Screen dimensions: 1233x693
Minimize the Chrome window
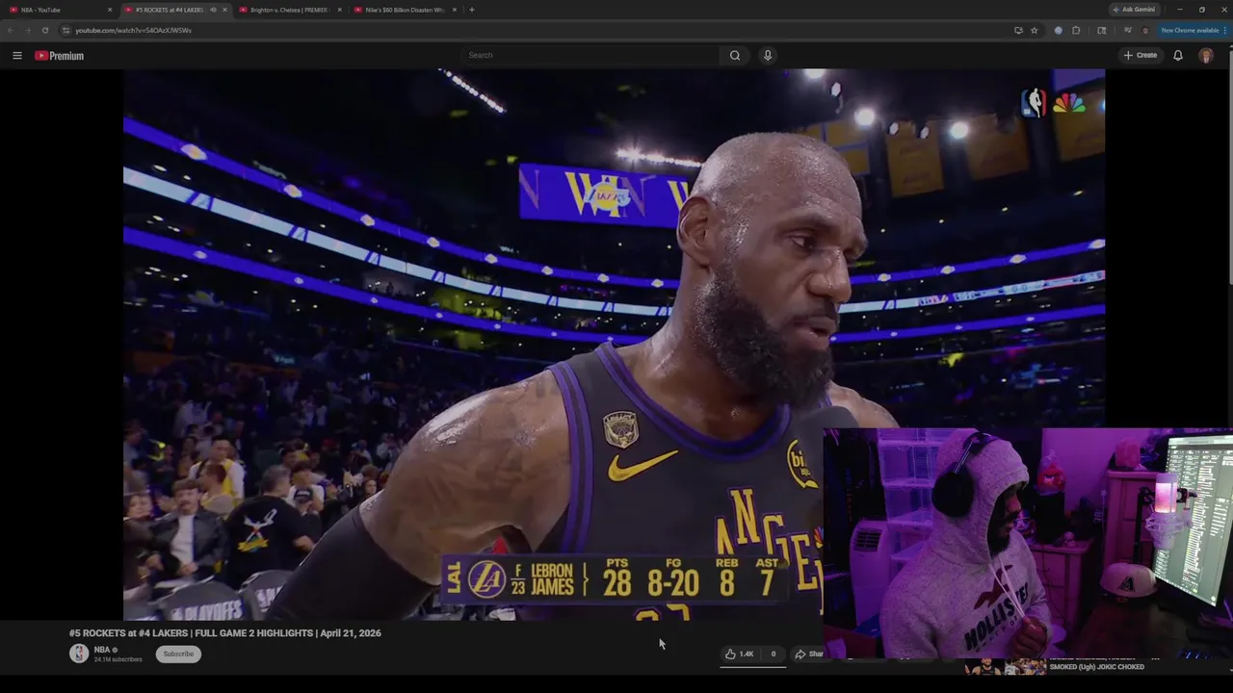pos(1179,10)
